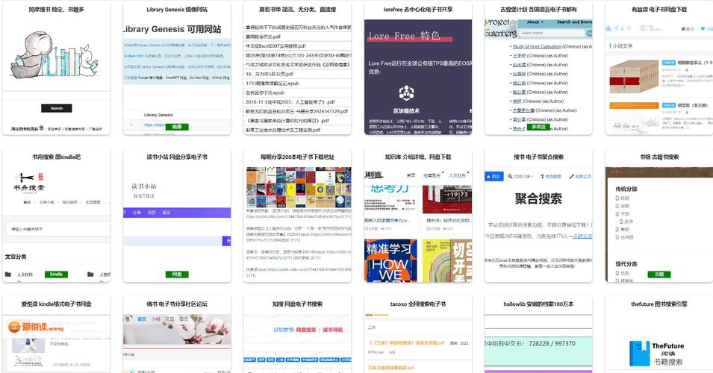Click the red 读书导航 link in 知搜
The image size is (713, 373).
coord(332,330)
